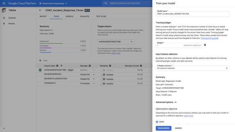Toggle Nullable for YEARMONTH
The height and width of the screenshot is (132, 235).
click(103, 84)
